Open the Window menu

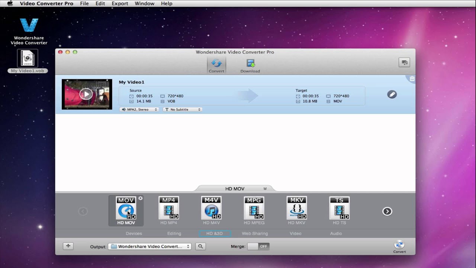(144, 3)
